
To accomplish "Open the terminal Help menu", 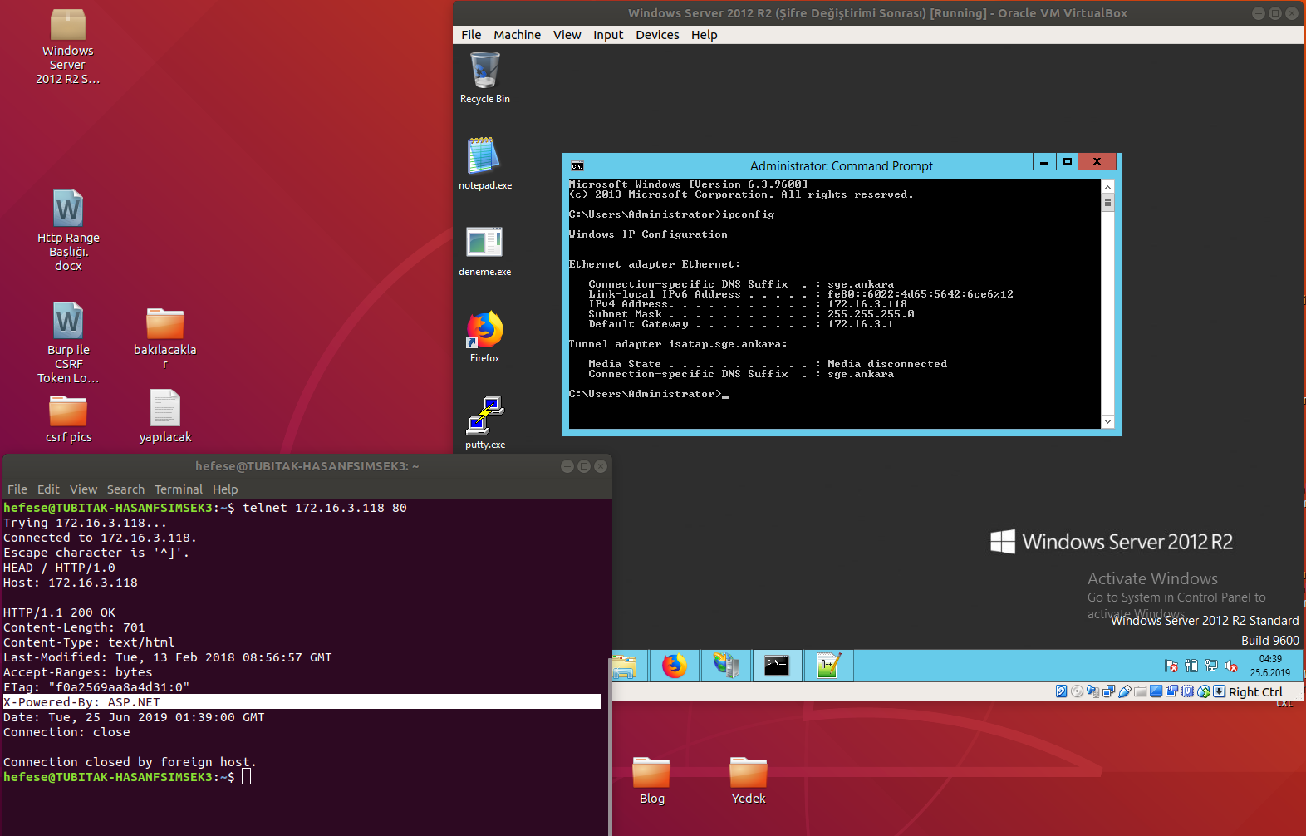I will point(225,489).
